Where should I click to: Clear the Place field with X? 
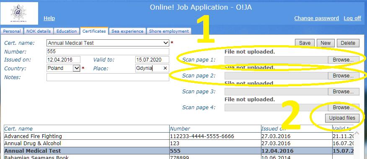[165, 68]
